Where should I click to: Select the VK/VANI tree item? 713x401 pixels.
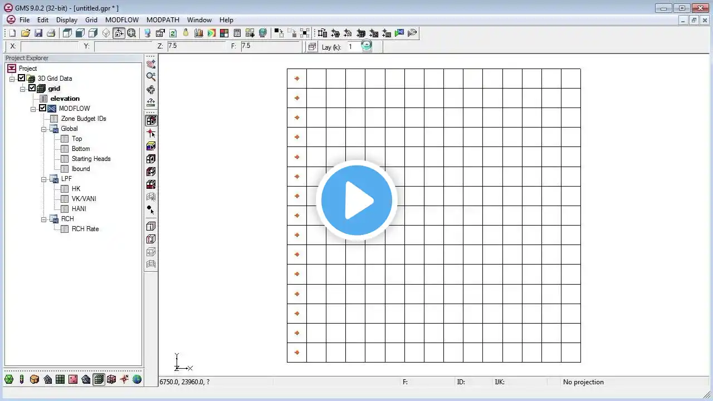click(x=84, y=199)
